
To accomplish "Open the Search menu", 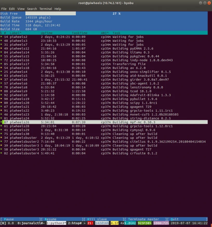I will 32,9.
